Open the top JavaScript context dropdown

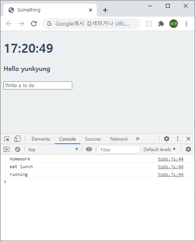click(53, 150)
